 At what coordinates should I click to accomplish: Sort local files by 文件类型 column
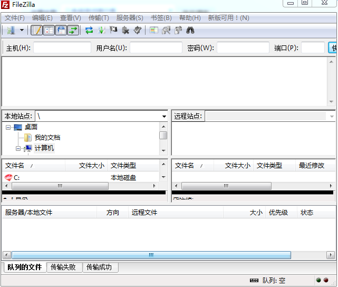(x=133, y=166)
